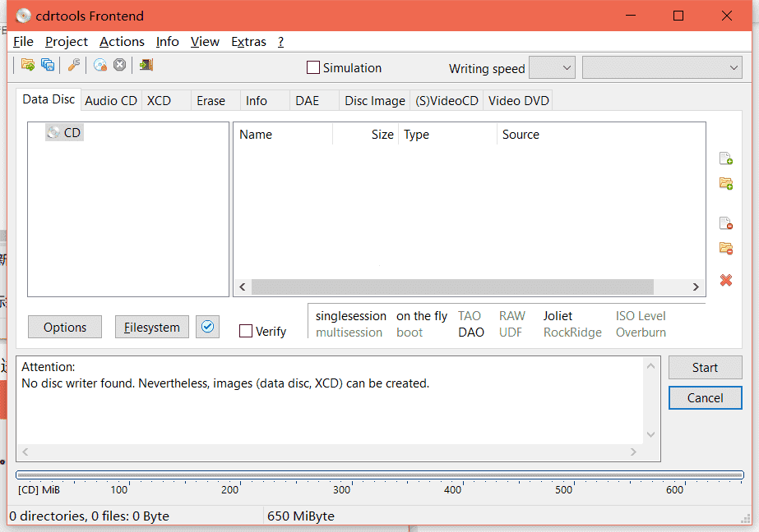Click the Options button

coord(65,327)
